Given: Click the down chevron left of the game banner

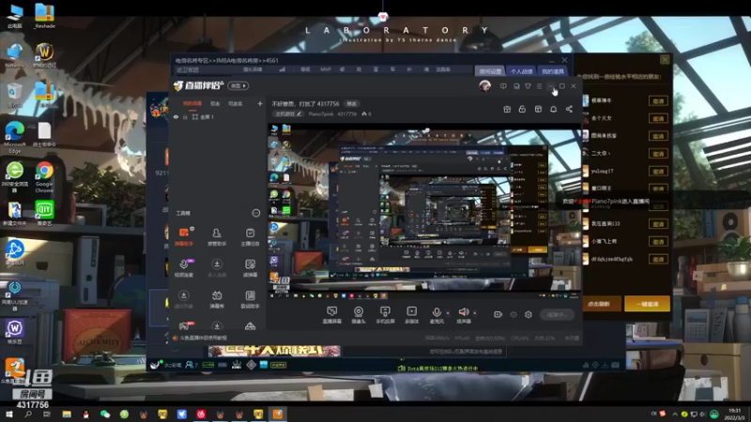Looking at the screenshot, I should [x=176, y=351].
